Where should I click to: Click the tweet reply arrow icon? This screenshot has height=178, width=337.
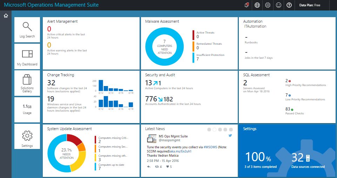tap(149, 166)
